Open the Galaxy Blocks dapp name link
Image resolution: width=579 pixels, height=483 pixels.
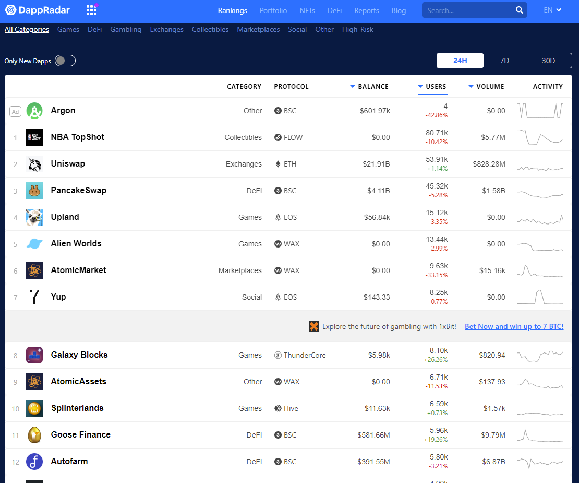tap(79, 355)
